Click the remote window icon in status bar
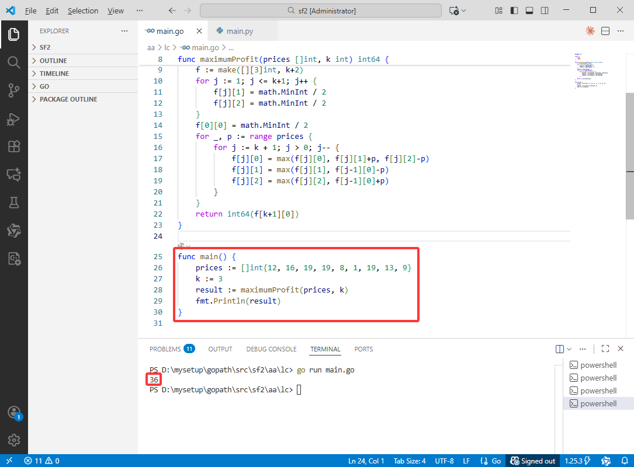Screen dimensions: 634x467 (9, 461)
